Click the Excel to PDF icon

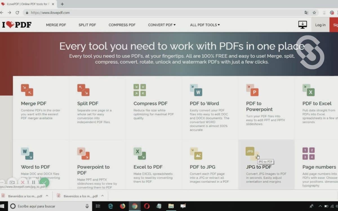[140, 154]
